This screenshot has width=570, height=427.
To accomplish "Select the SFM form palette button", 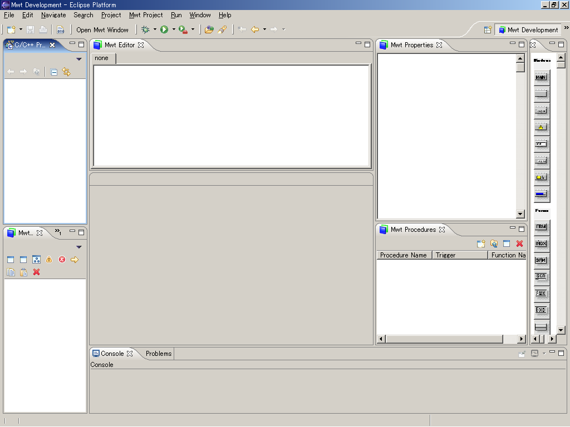I will (541, 260).
